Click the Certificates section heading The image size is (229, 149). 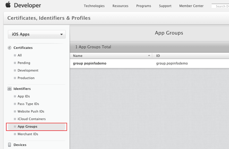23,48
